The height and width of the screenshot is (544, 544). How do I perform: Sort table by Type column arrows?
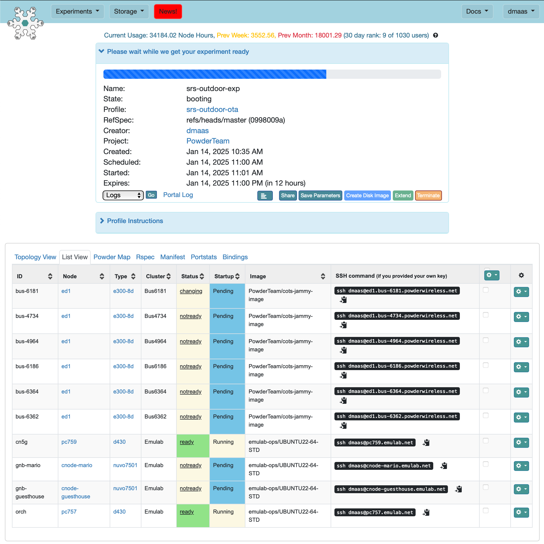coord(133,276)
